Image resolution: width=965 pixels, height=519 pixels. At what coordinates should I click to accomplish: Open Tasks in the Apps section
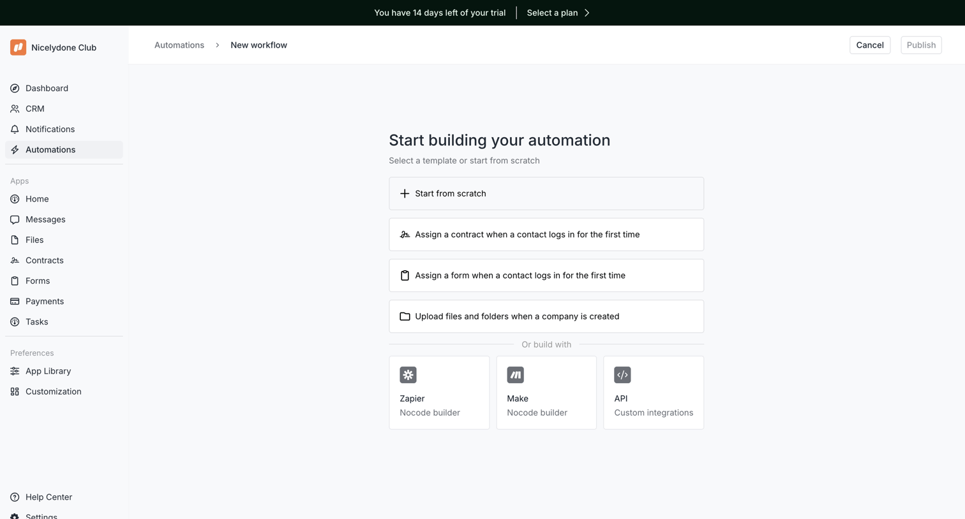64,321
